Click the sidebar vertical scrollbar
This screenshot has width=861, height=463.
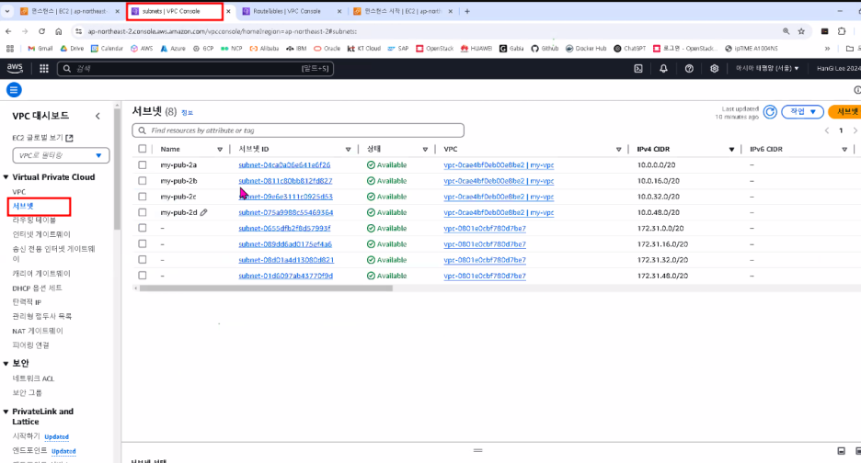117,169
